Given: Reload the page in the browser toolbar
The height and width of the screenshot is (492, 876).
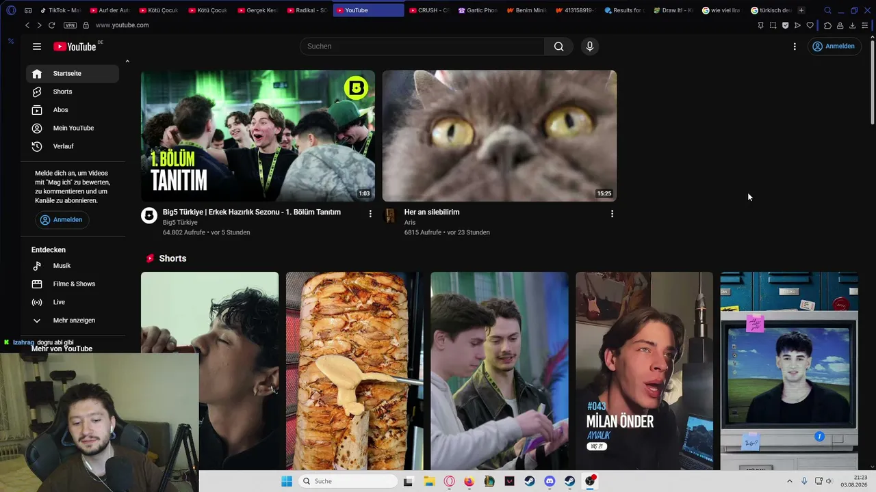Looking at the screenshot, I should coord(51,25).
